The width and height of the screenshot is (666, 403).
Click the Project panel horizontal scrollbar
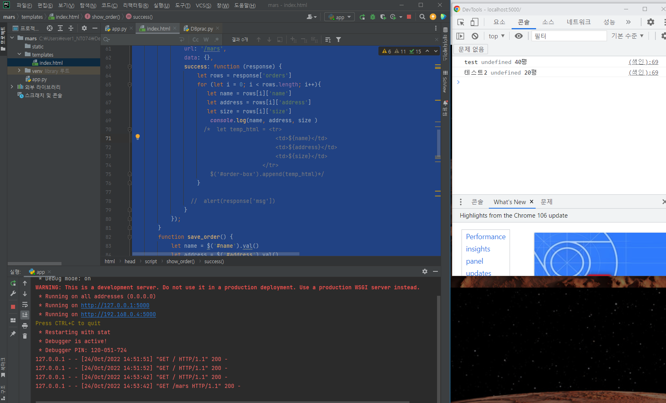click(x=35, y=264)
